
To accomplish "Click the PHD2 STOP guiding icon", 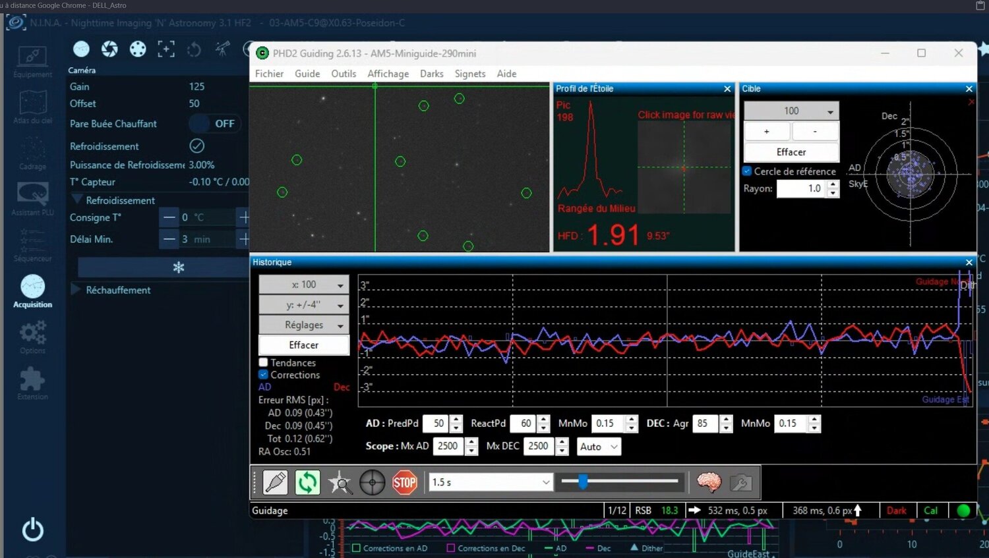I will click(x=404, y=482).
